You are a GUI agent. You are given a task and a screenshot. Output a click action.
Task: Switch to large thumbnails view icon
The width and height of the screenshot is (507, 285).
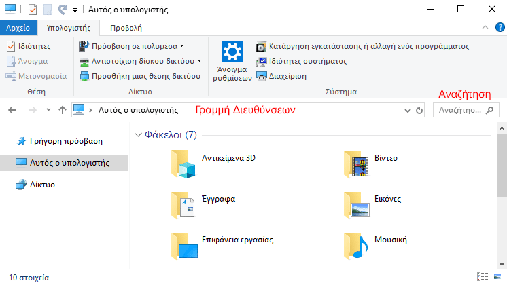[x=497, y=277]
